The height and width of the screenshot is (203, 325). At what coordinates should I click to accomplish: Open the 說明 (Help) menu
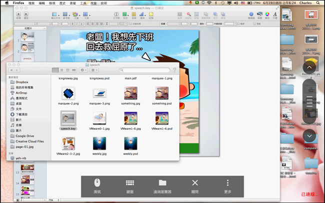pos(104,3)
